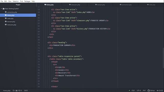164x92 pixels.
Task: Open the GitHub panel from status bar
Action: pyautogui.click(x=151, y=90)
